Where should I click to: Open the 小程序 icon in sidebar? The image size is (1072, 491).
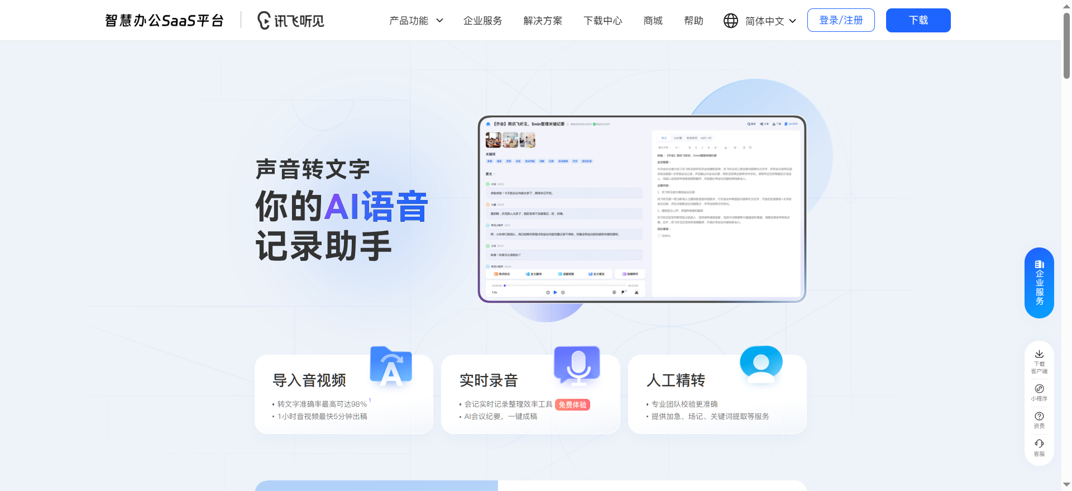pyautogui.click(x=1039, y=389)
